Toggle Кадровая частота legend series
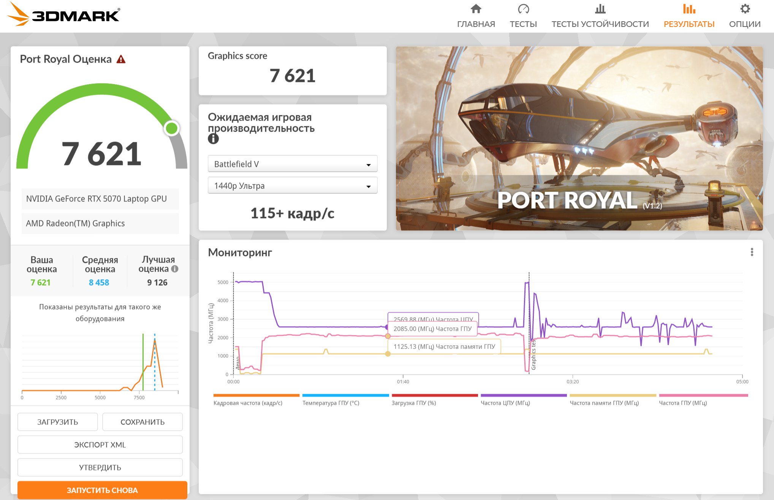The height and width of the screenshot is (500, 774). click(x=248, y=403)
